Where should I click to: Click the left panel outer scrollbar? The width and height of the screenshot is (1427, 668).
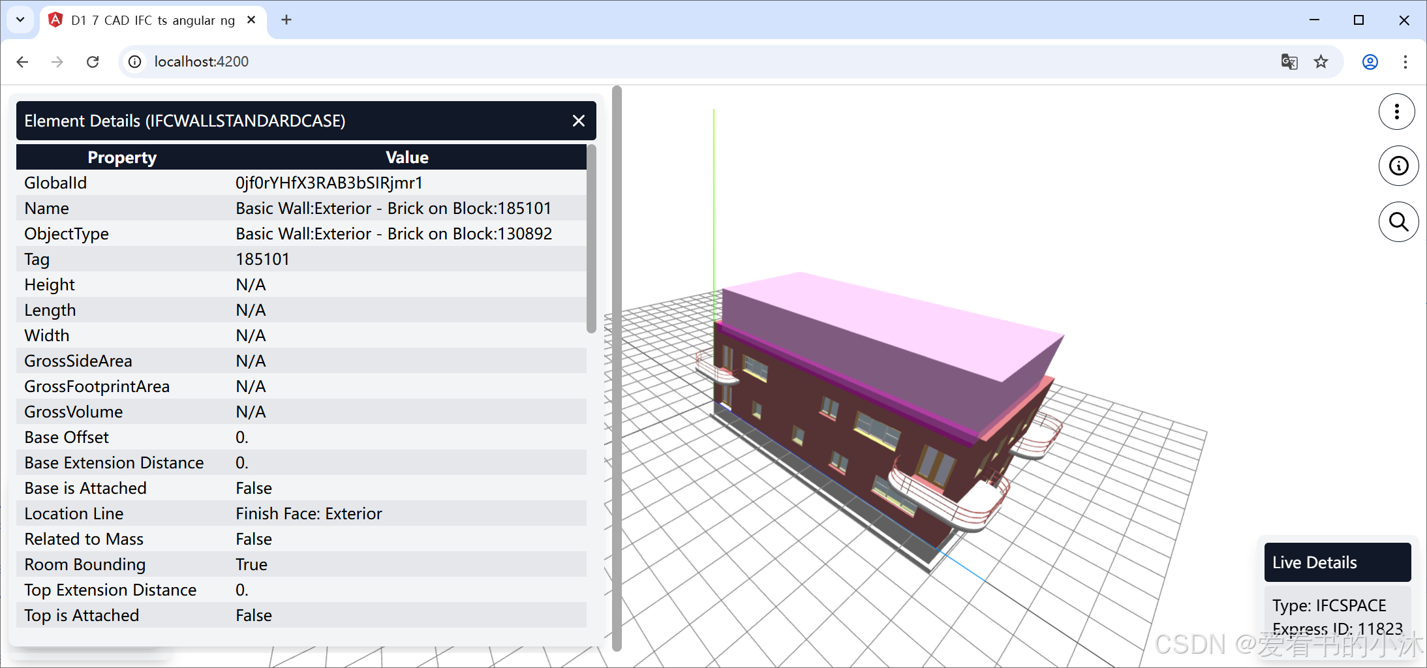617,369
